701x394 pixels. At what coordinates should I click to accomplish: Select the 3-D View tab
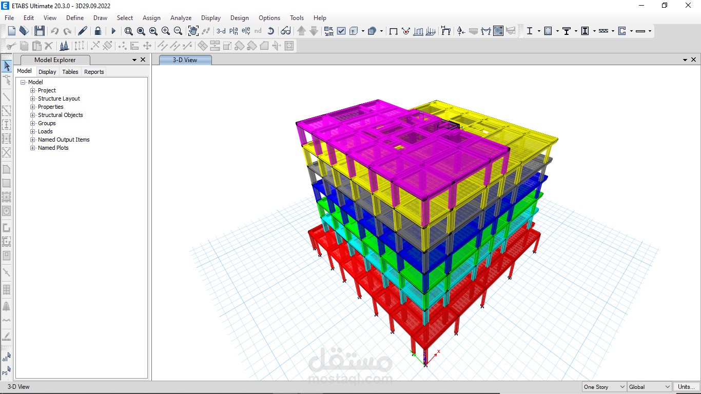185,60
